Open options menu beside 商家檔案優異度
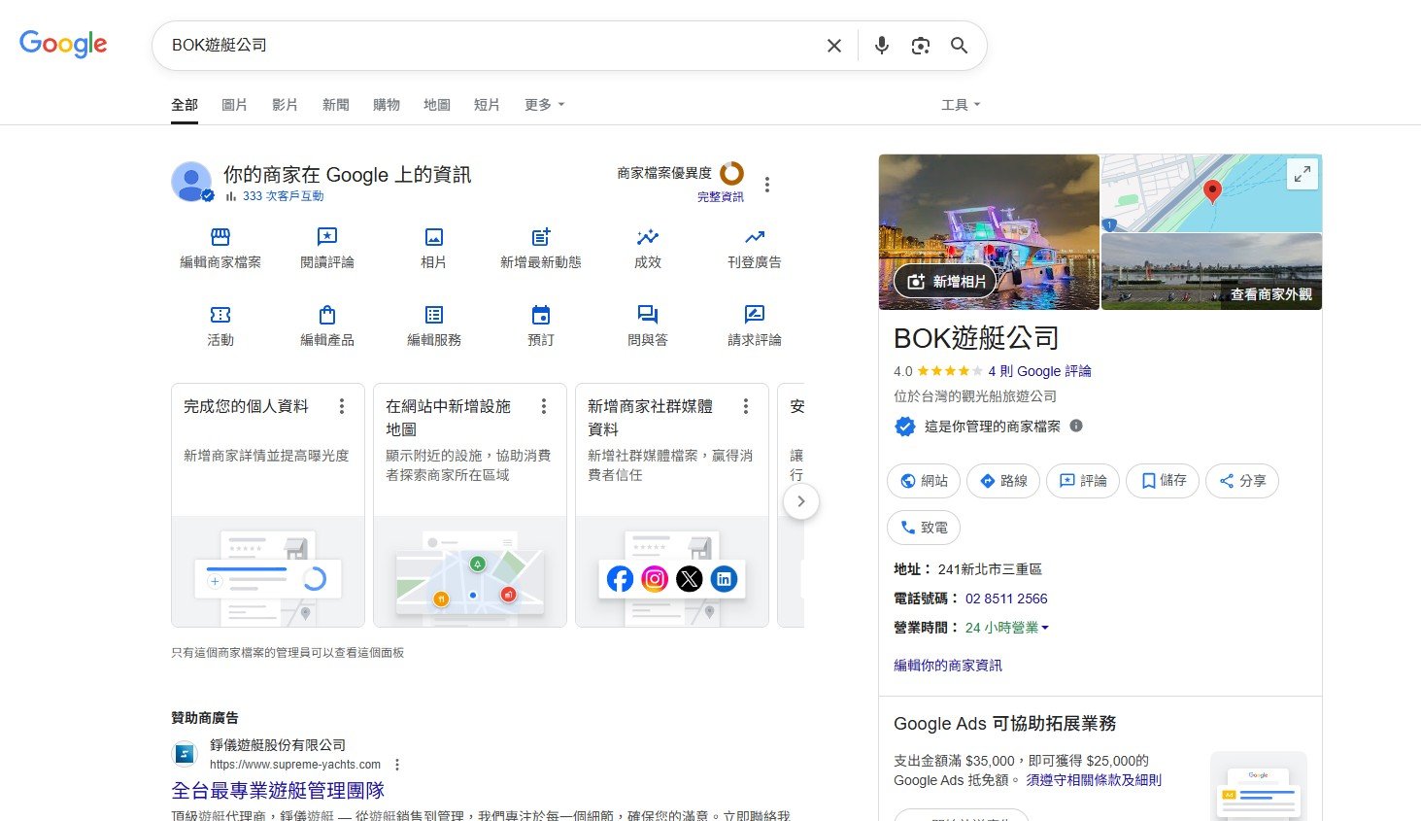Viewport: 1421px width, 821px height. [767, 185]
